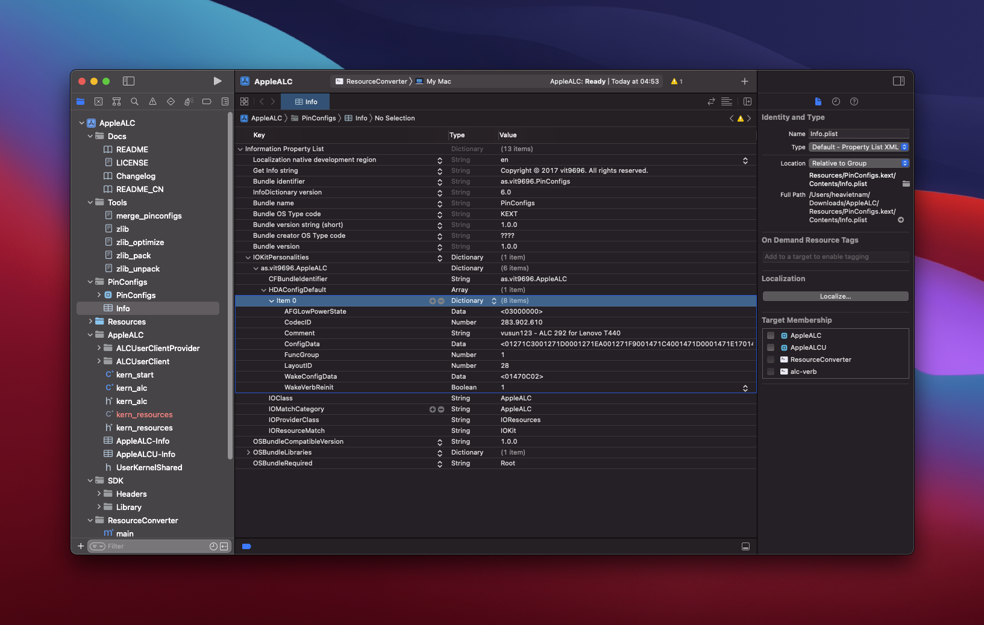Collapse the Tools folder
The image size is (984, 625).
(90, 203)
